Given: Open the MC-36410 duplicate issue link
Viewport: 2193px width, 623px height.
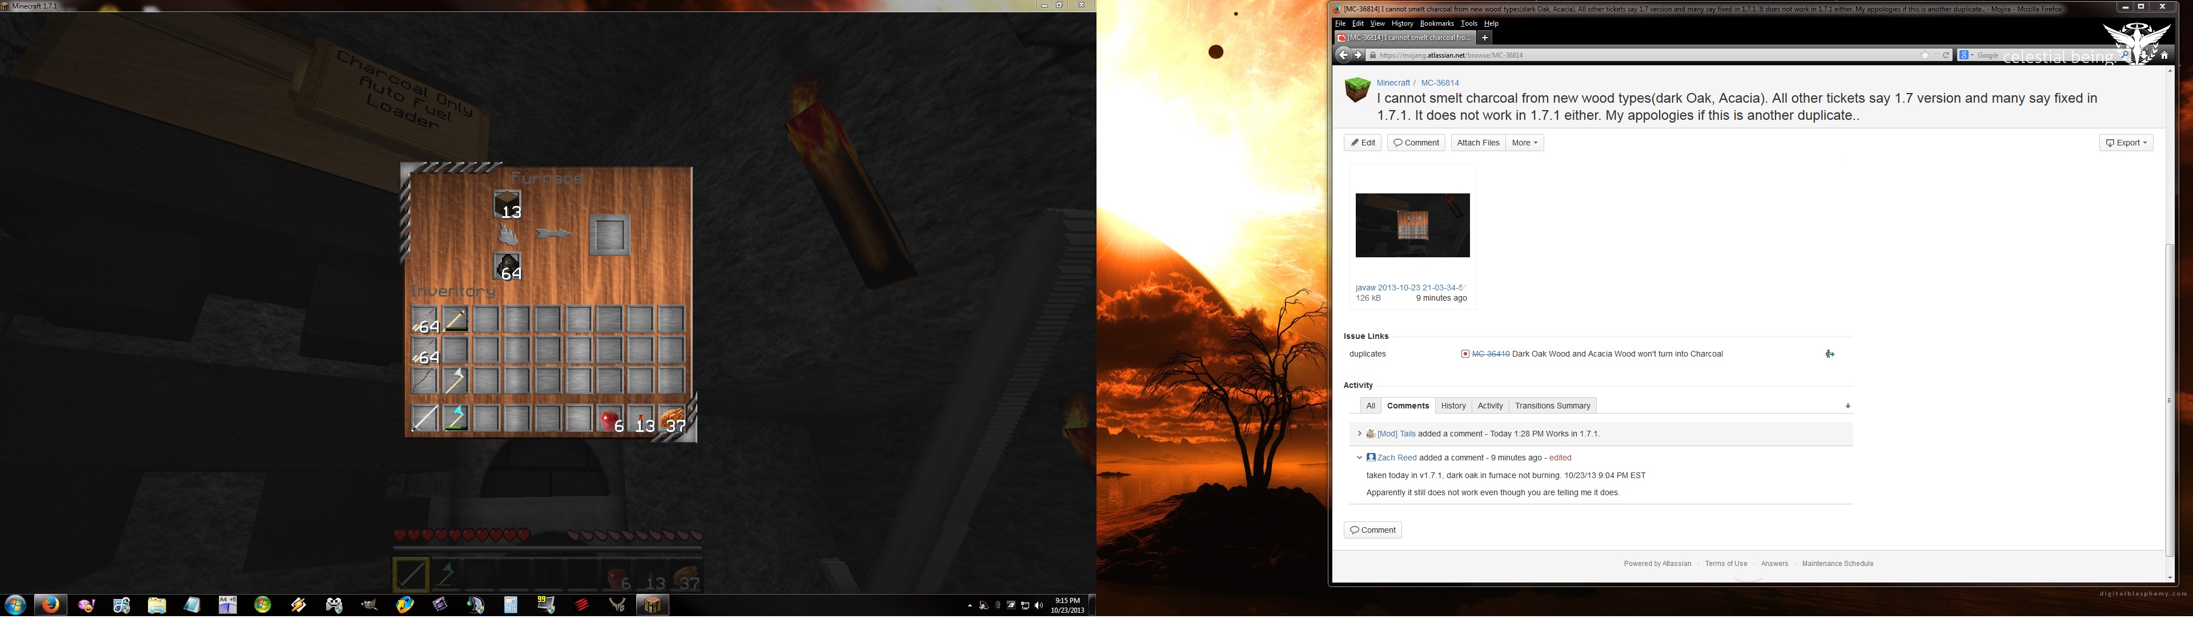Looking at the screenshot, I should 1490,354.
